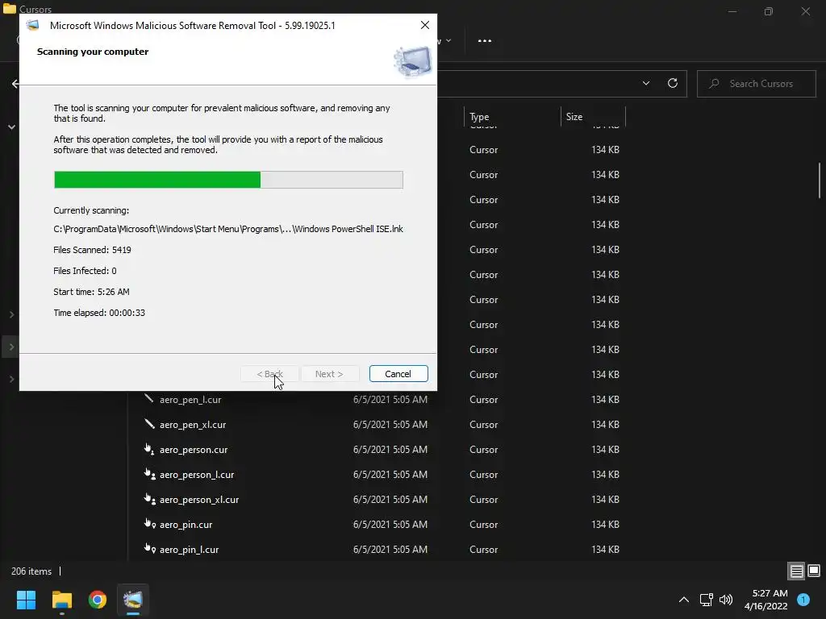Click the file list vertical scrollbar

[820, 181]
